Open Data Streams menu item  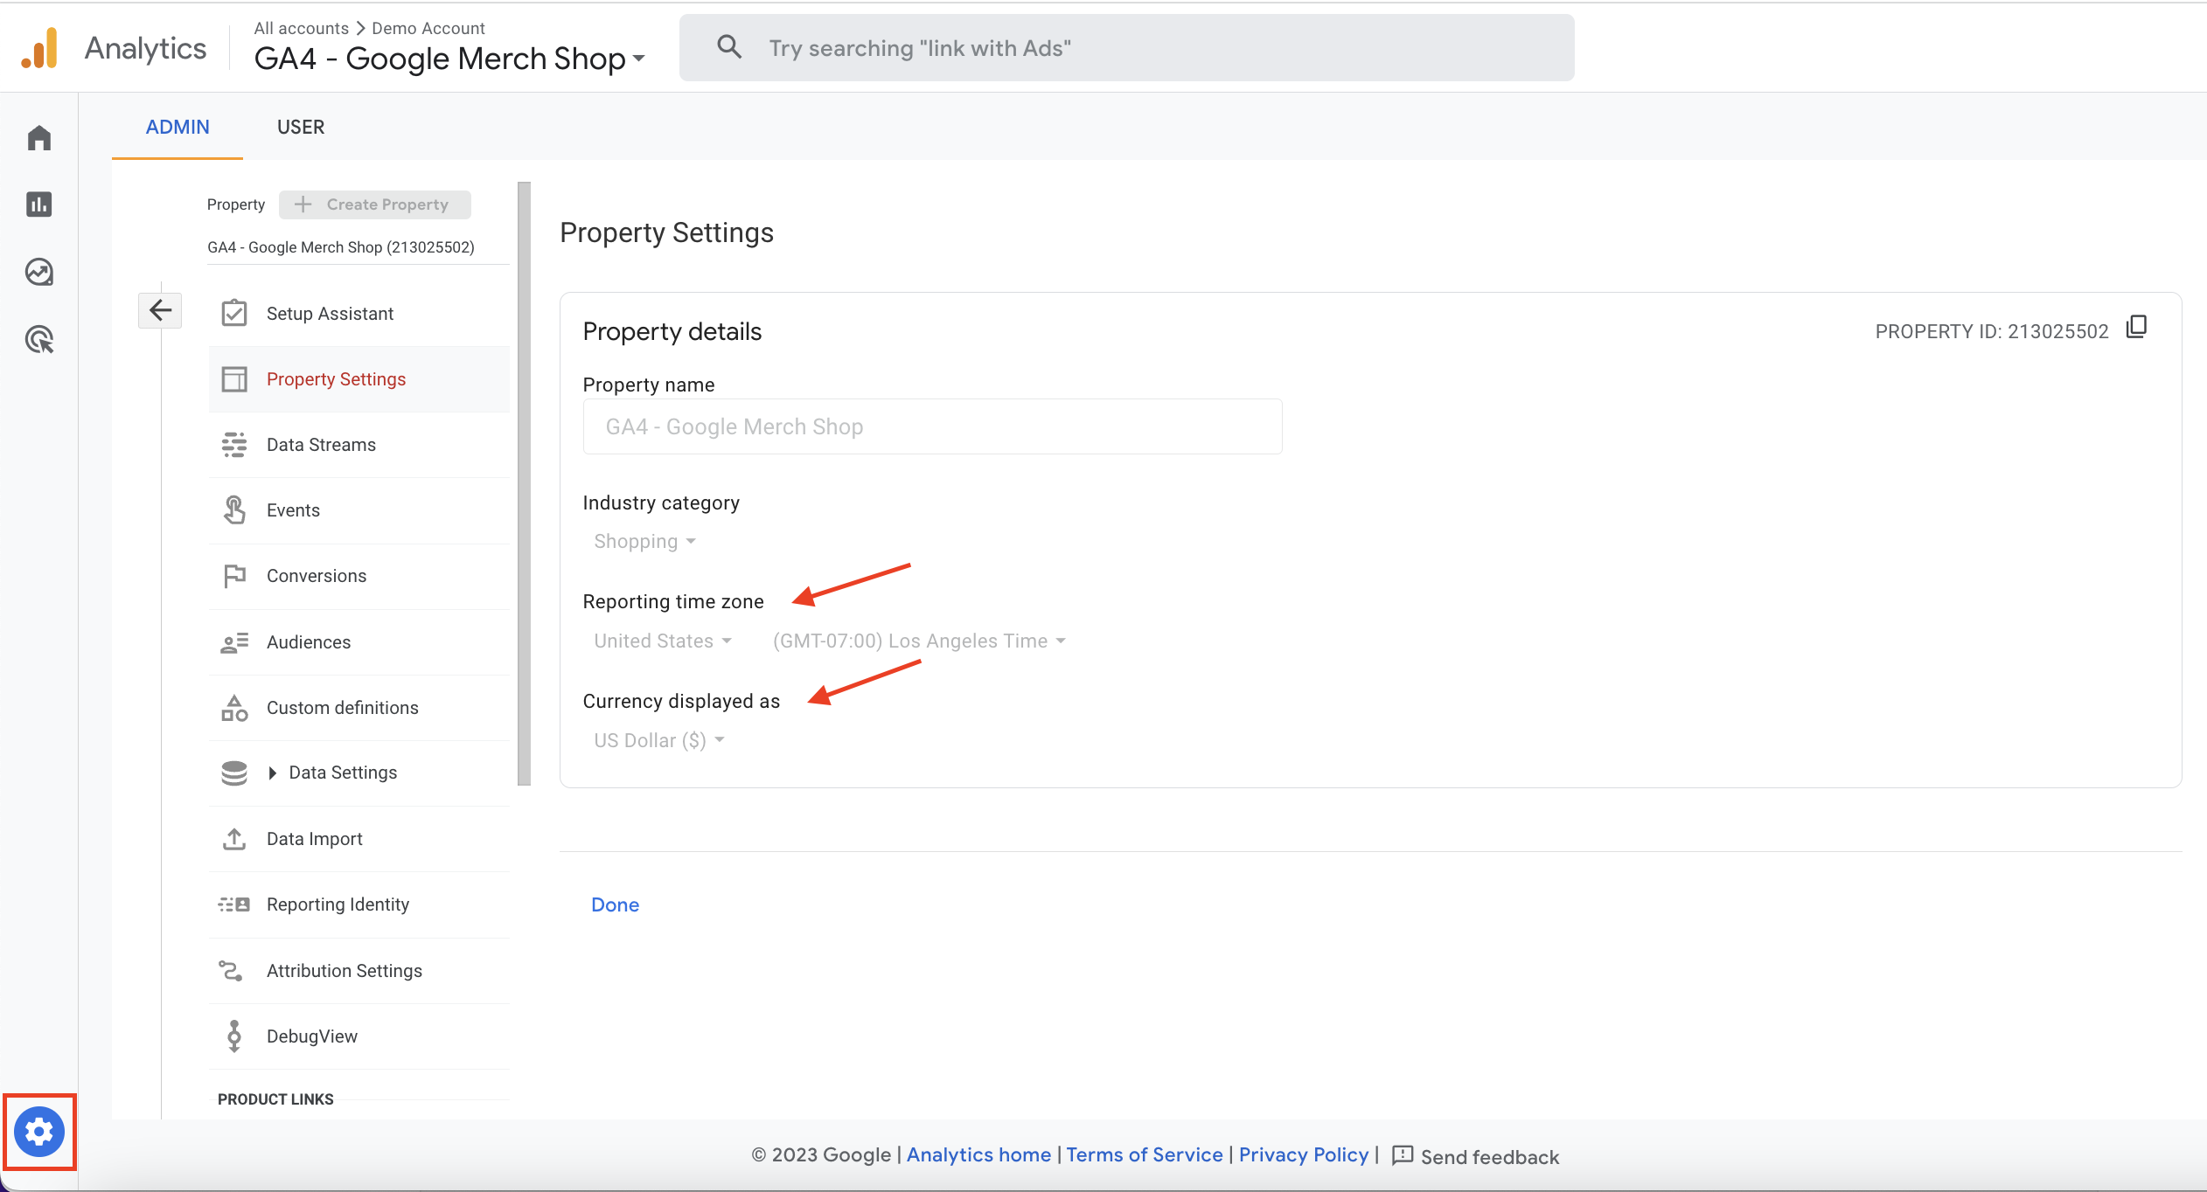tap(359, 445)
